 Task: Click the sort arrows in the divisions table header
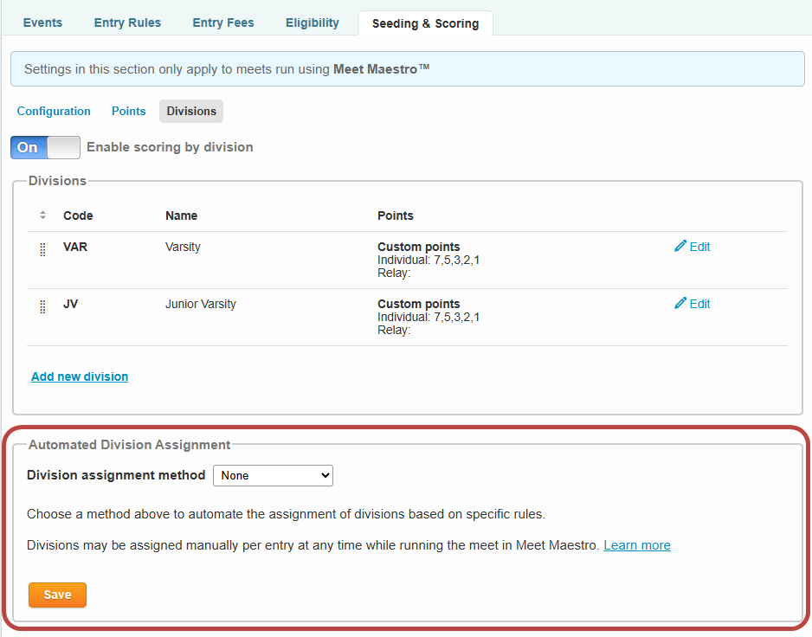point(42,215)
